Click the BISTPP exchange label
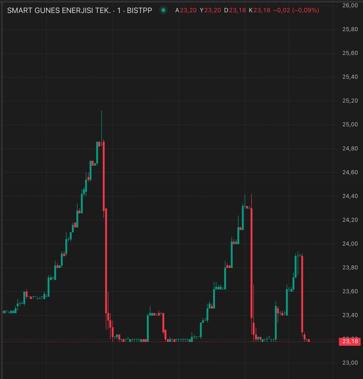Screen dimensions: 363x379 point(139,10)
